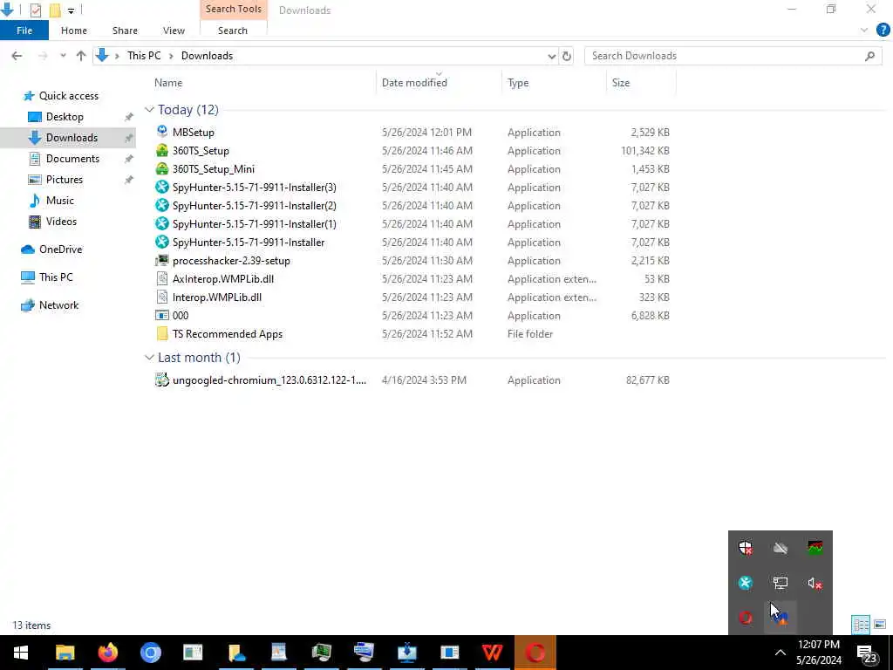
Task: Click the network monitor tray icon
Action: point(781,583)
